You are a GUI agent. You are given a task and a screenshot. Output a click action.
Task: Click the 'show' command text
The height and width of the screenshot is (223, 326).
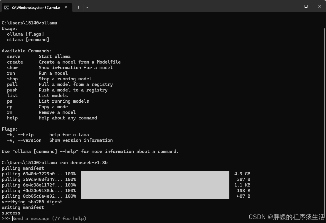click(x=12, y=68)
